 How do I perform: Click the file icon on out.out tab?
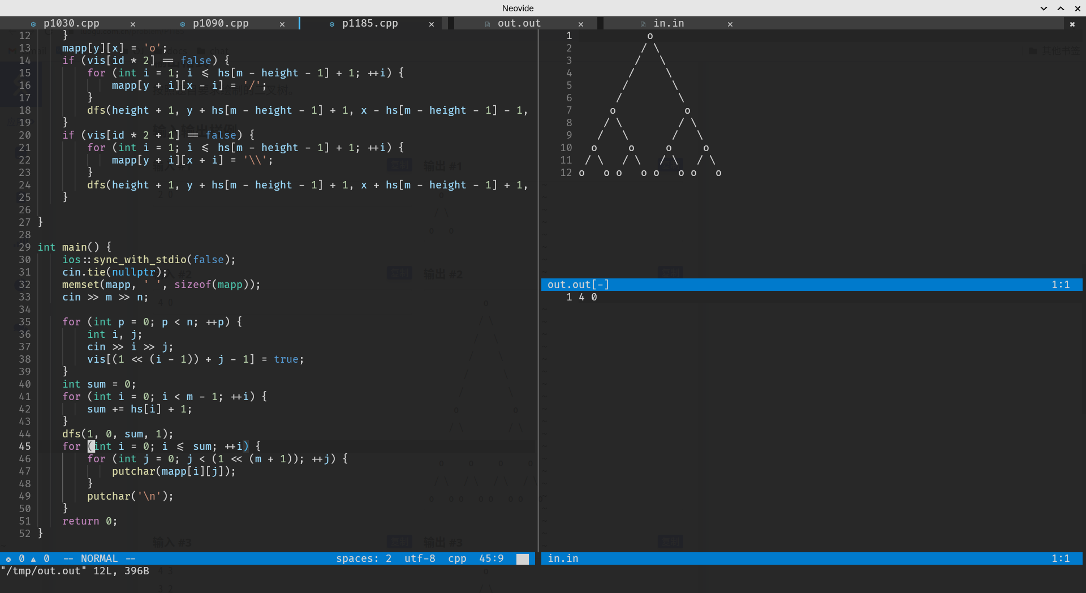[488, 24]
